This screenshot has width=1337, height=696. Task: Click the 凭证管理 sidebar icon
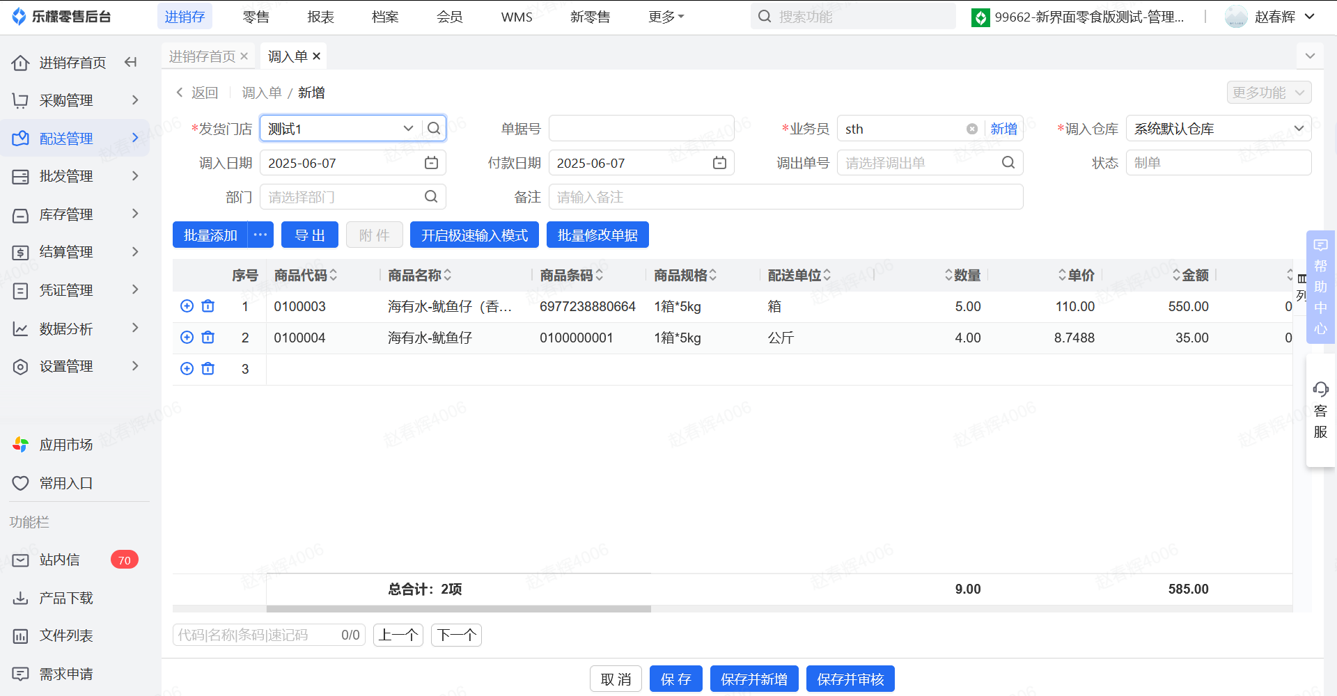coord(20,291)
